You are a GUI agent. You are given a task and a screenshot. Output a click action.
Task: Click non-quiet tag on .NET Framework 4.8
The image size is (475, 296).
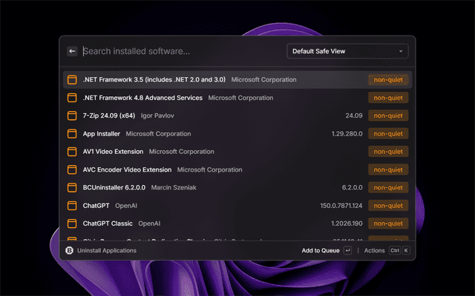tap(388, 98)
